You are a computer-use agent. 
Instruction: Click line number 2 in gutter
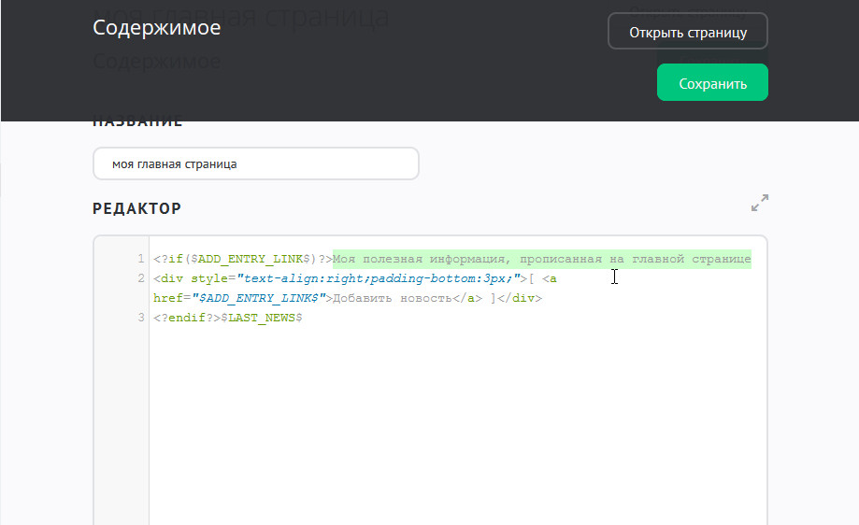click(140, 278)
